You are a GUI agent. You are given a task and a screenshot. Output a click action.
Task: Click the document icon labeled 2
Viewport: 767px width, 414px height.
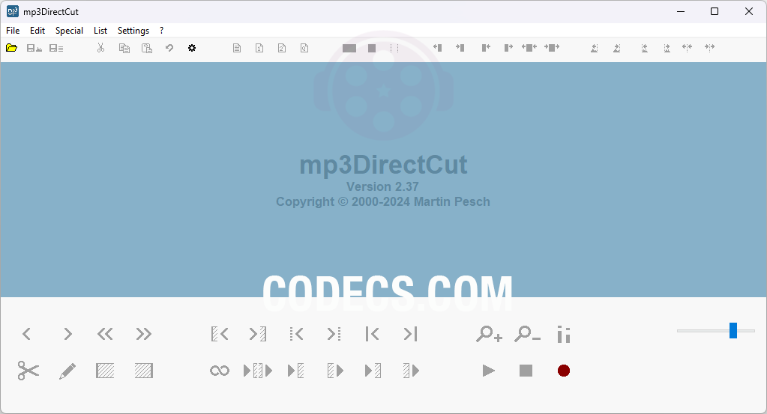point(282,48)
